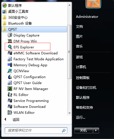
Task: Click the RL Editor icon
Action: pyautogui.click(x=10, y=95)
